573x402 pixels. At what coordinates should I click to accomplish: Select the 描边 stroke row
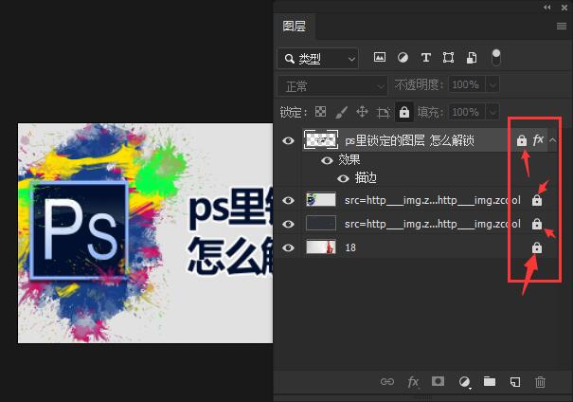(x=366, y=178)
